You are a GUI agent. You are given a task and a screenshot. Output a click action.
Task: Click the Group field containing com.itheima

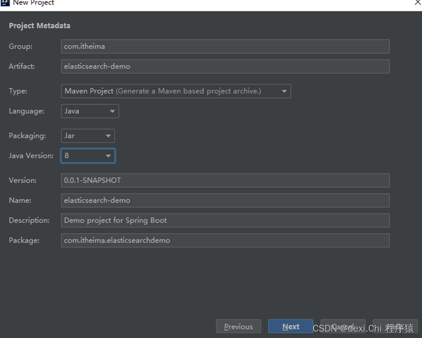click(x=225, y=46)
